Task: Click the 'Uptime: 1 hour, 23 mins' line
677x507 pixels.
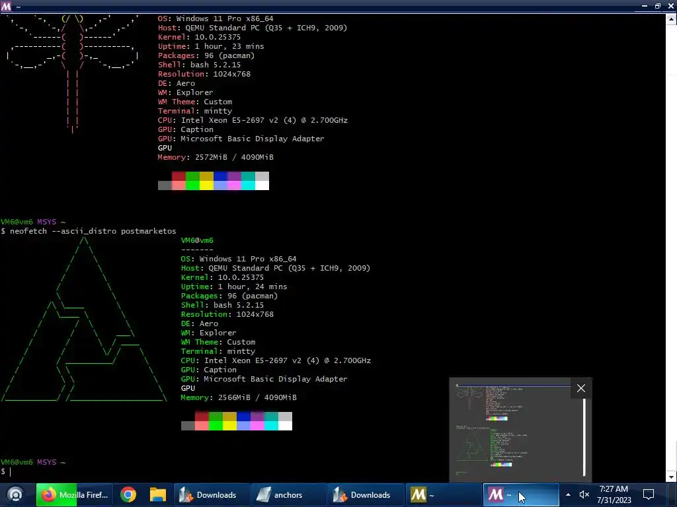Action: coord(211,47)
